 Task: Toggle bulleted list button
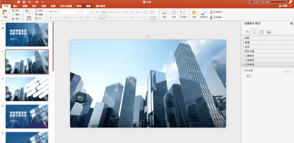point(111,12)
